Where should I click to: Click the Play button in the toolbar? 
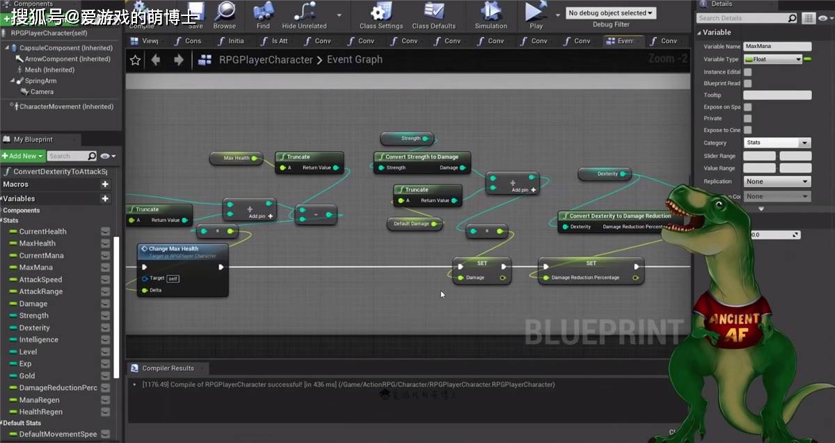(536, 15)
